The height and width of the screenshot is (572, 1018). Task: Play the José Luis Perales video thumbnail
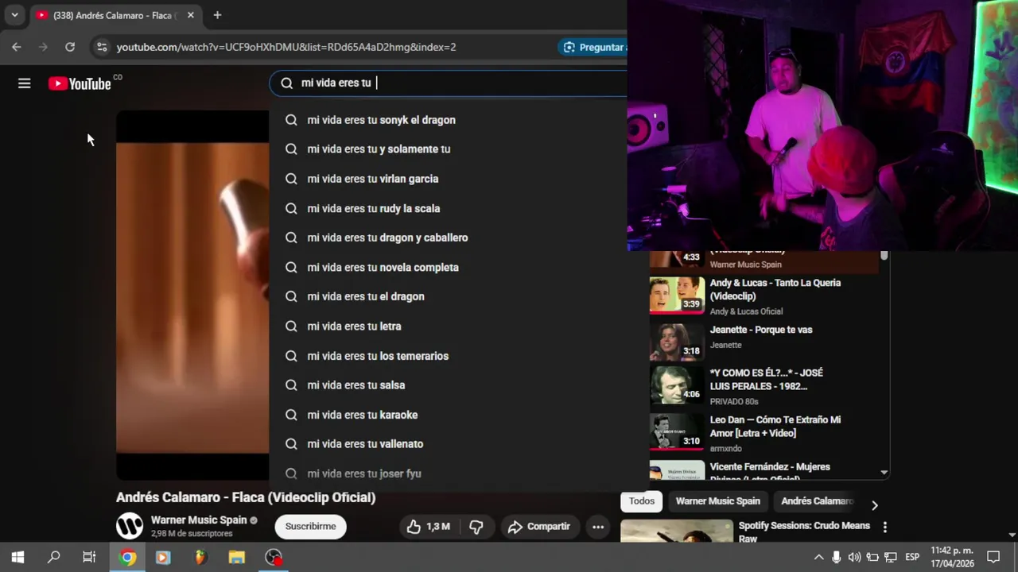tap(677, 385)
